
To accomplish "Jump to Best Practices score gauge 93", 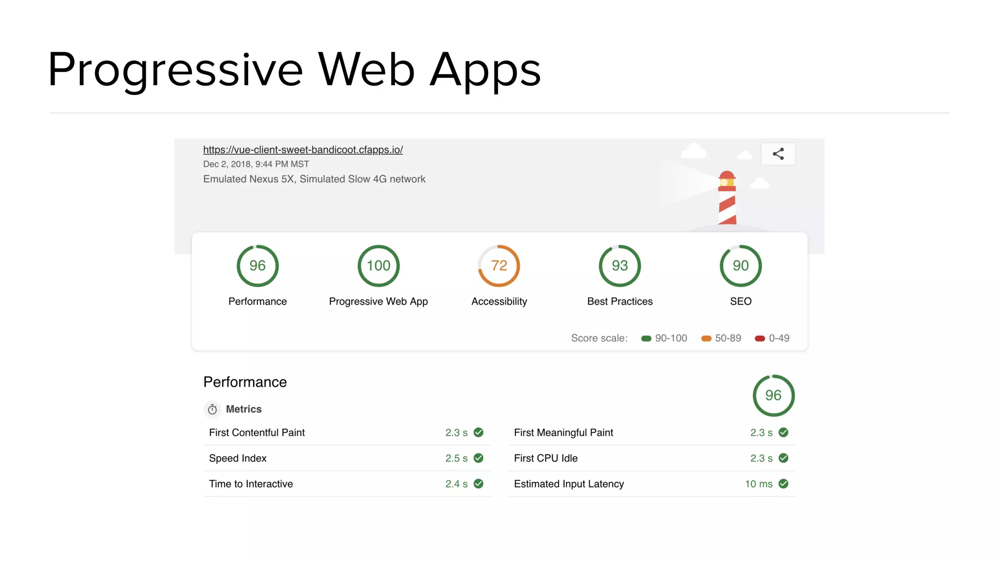I will pos(620,266).
